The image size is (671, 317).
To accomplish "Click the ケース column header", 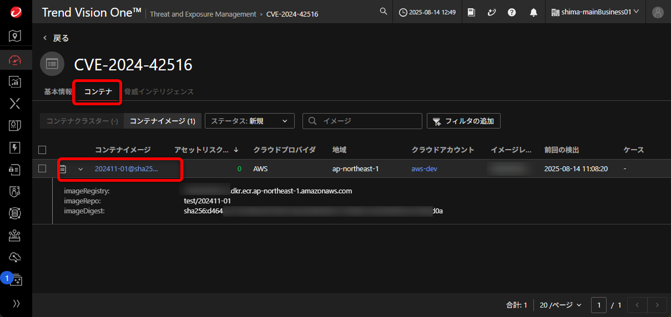I will point(634,150).
